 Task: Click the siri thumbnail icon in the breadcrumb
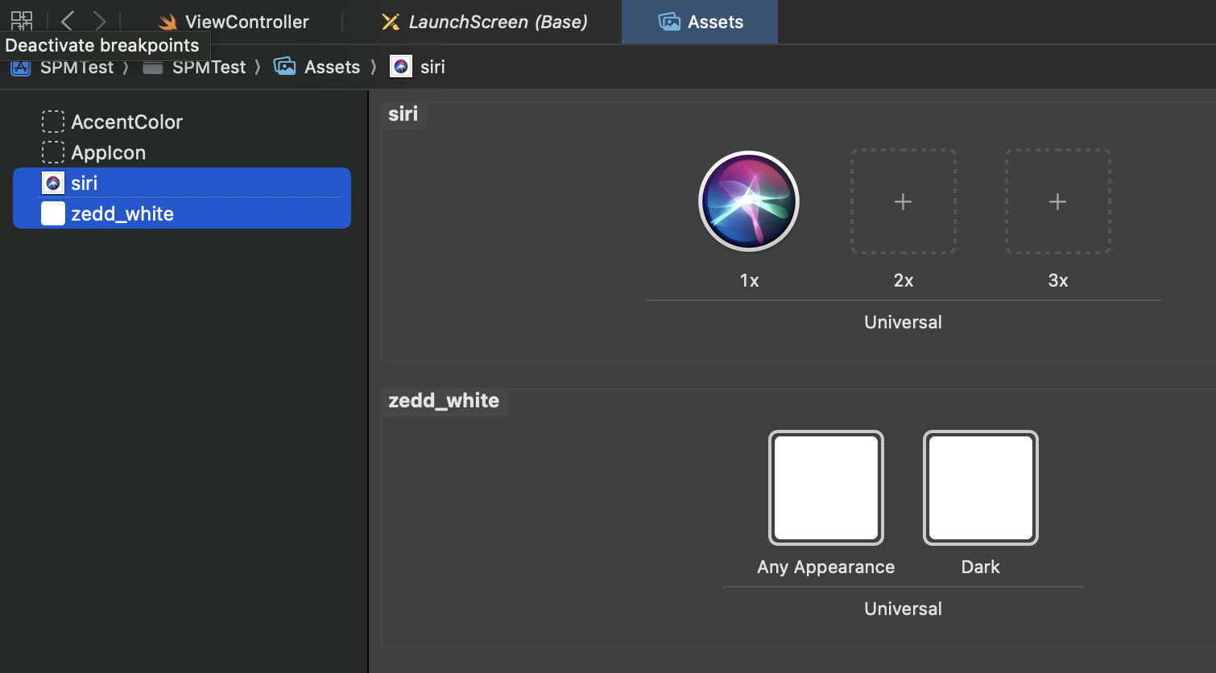[x=401, y=67]
